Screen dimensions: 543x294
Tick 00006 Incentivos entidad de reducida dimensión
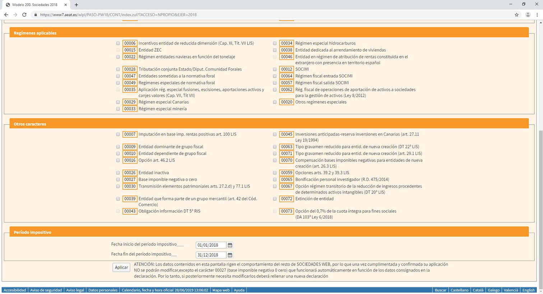coord(118,43)
